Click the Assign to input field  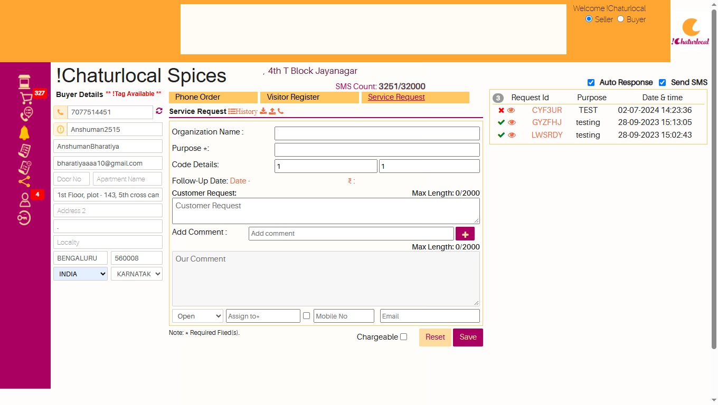[263, 316]
